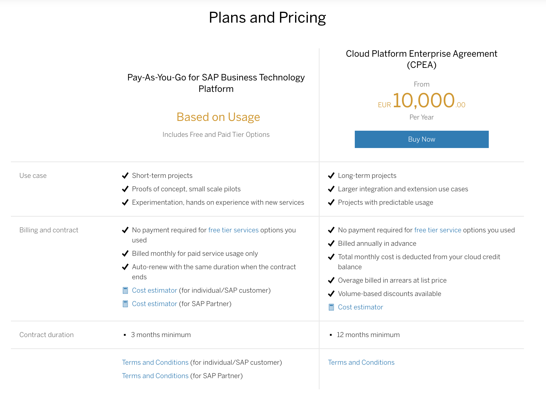
Task: Click the calculator icon beside individual Cost estimator
Action: pyautogui.click(x=125, y=290)
